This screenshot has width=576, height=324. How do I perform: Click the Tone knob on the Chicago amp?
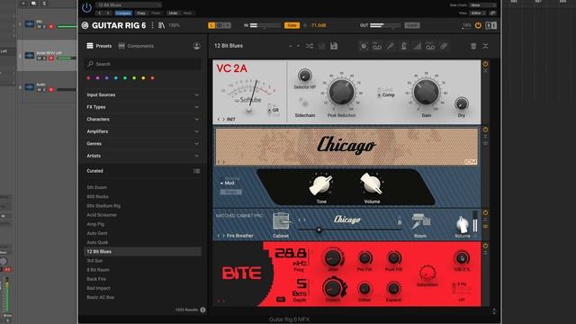point(321,184)
